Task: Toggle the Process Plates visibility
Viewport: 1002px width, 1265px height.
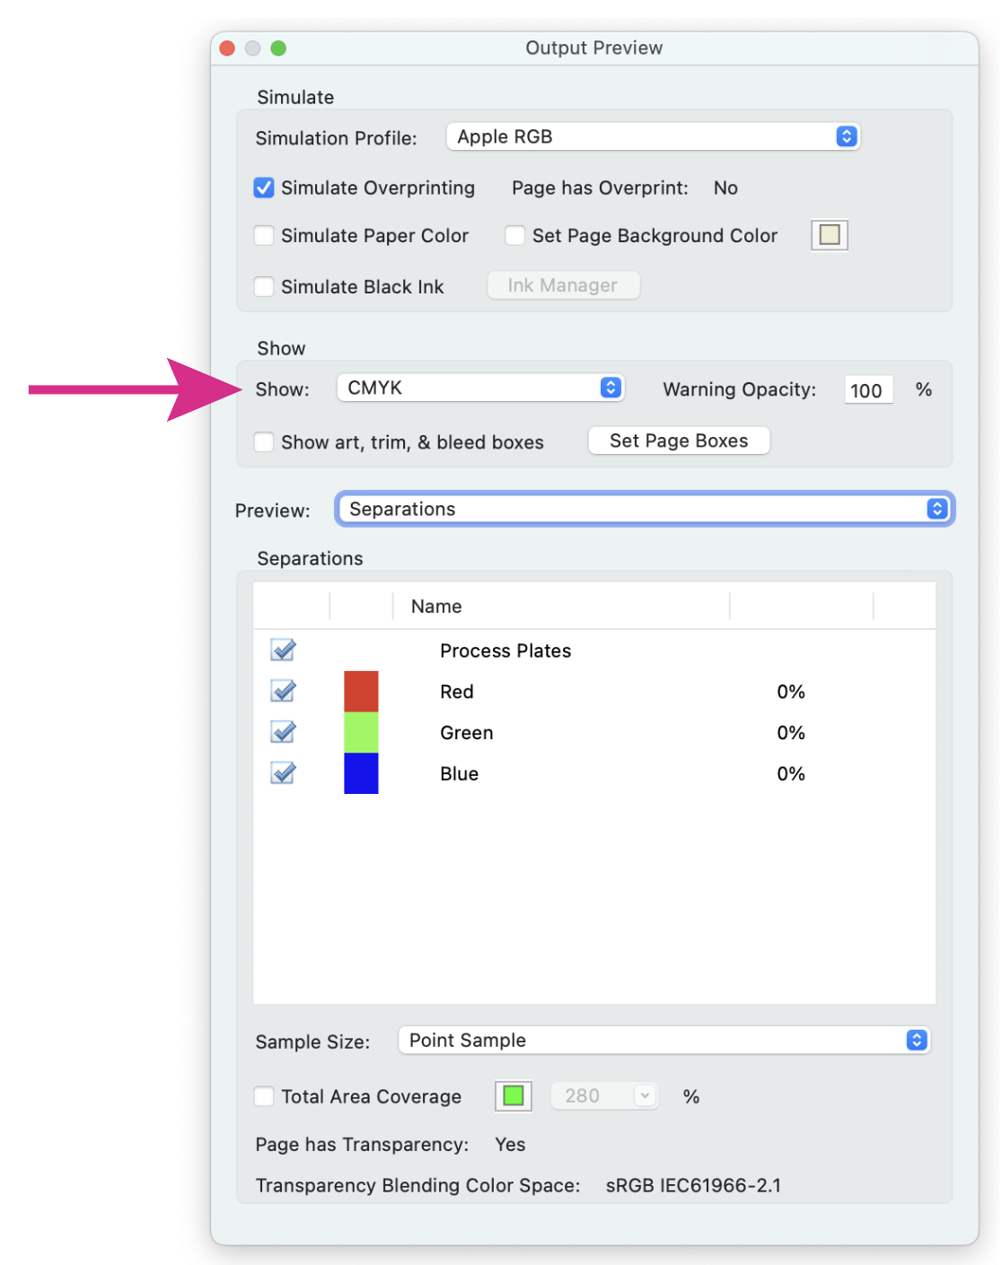Action: pos(281,650)
